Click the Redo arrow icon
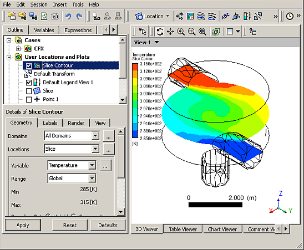Screen dimensions: 304x250 [x=79, y=16]
